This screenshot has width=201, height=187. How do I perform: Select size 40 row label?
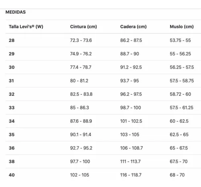click(x=12, y=175)
